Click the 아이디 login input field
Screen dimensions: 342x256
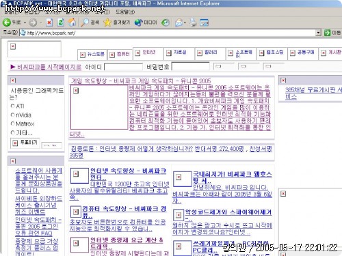click(123, 67)
